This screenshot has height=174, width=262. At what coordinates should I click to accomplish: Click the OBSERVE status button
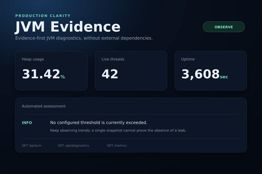tap(224, 27)
